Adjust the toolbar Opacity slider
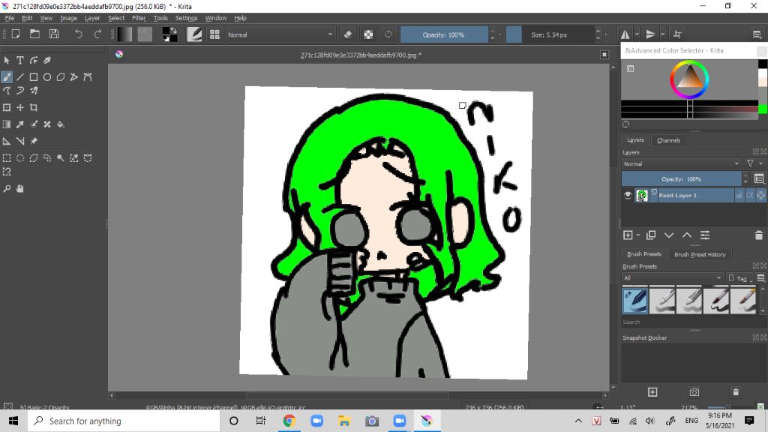 tap(444, 34)
